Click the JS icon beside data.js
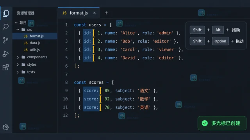Screen dimensions: 250x140 (26, 43)
